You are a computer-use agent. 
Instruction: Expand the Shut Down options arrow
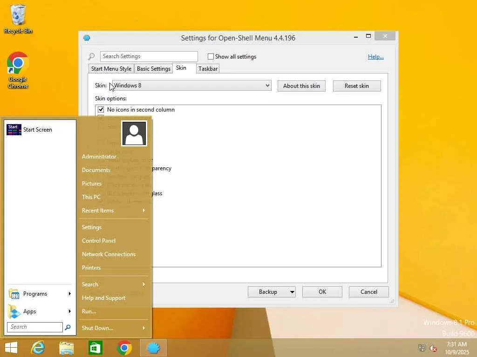pyautogui.click(x=143, y=328)
